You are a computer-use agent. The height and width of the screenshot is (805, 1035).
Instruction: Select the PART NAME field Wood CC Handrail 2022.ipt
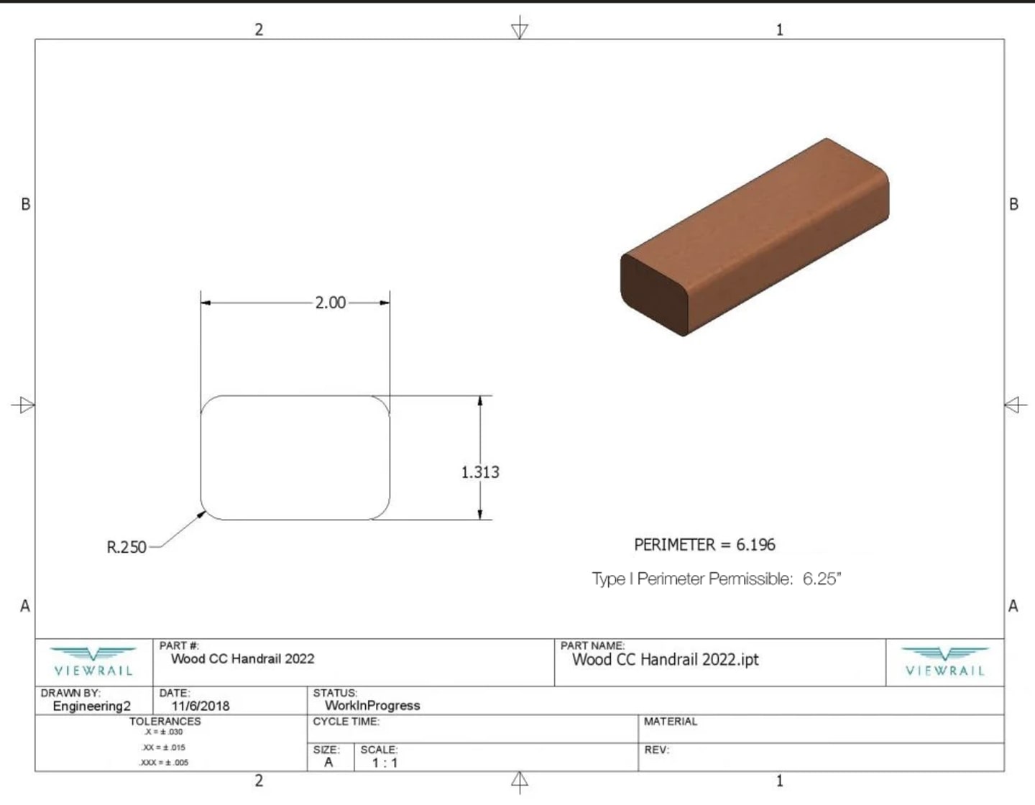665,660
